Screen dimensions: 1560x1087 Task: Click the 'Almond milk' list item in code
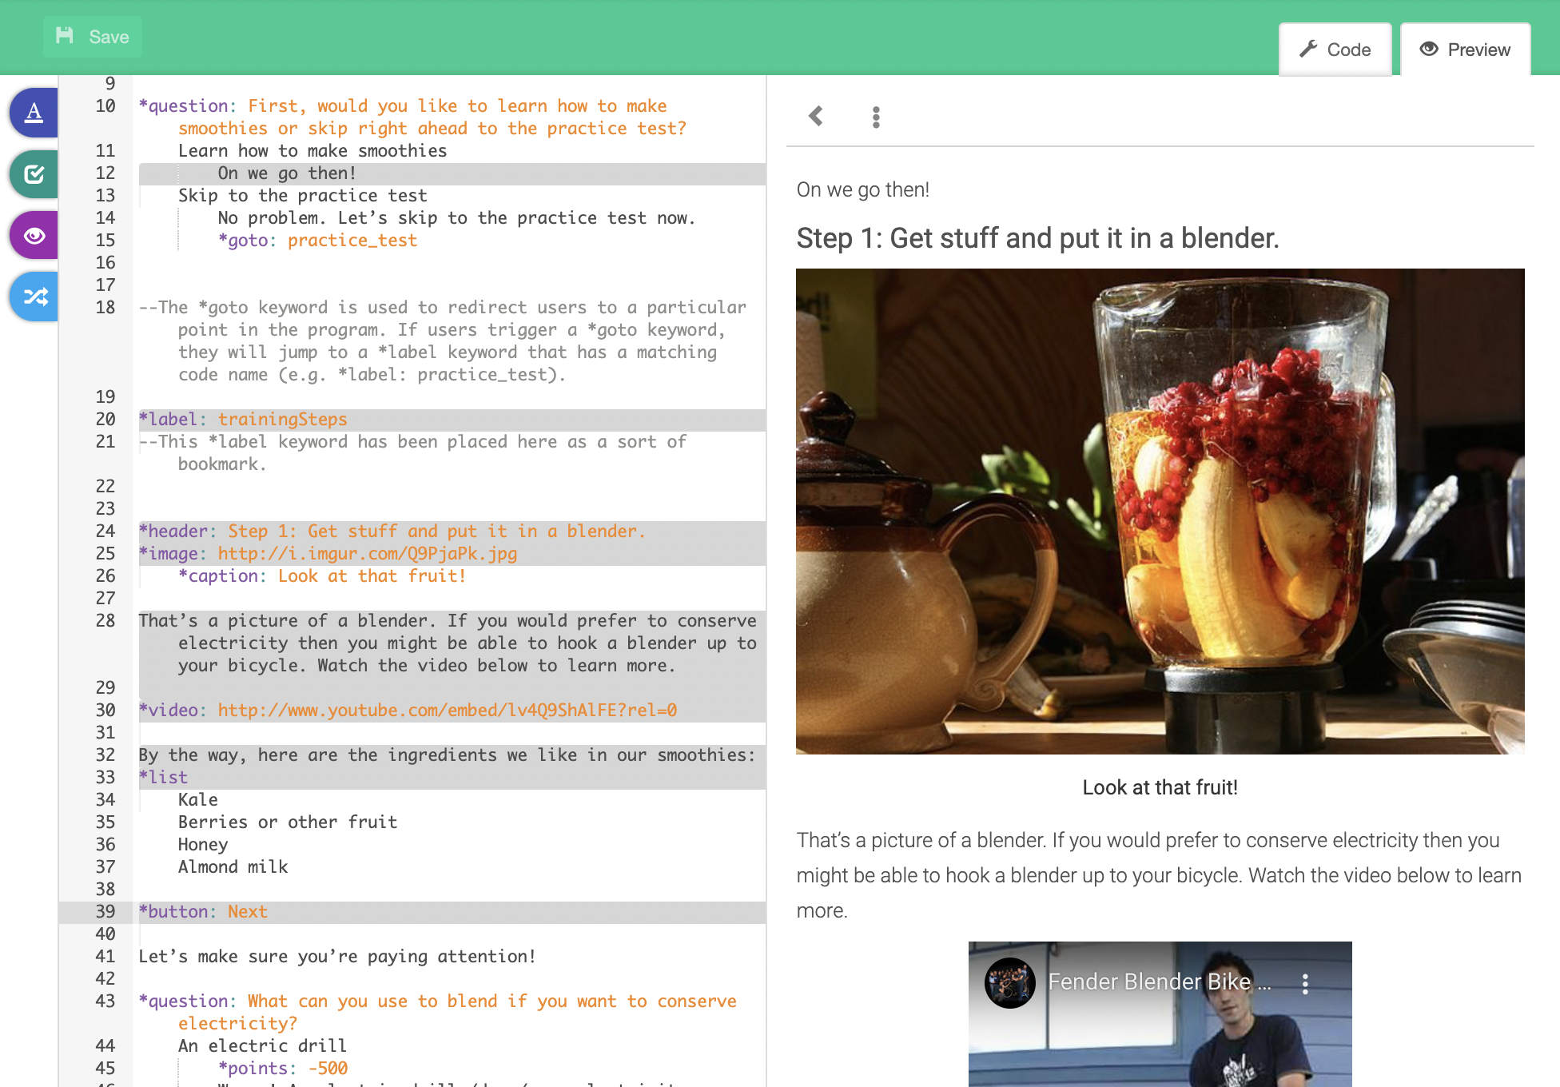233,867
